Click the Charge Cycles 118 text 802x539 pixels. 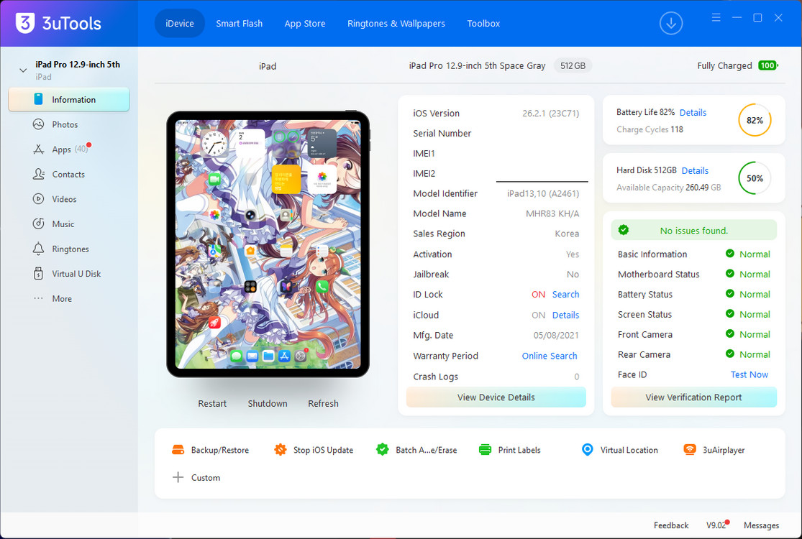pos(650,129)
